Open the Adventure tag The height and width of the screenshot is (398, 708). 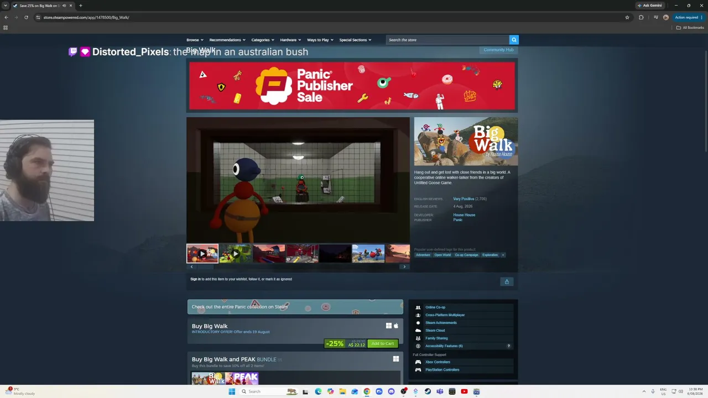tap(423, 255)
